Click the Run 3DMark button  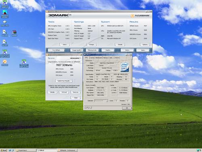point(56,50)
